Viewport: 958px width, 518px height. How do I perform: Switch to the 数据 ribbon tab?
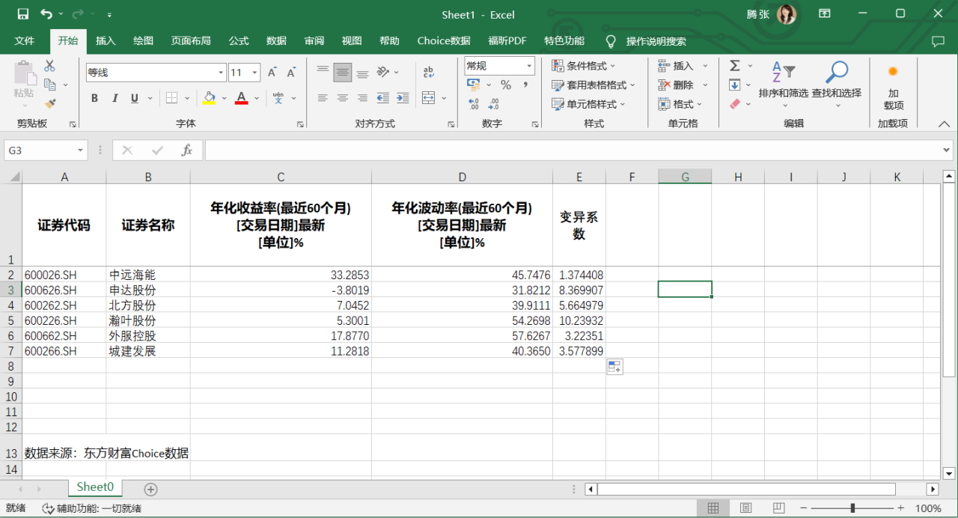[276, 40]
